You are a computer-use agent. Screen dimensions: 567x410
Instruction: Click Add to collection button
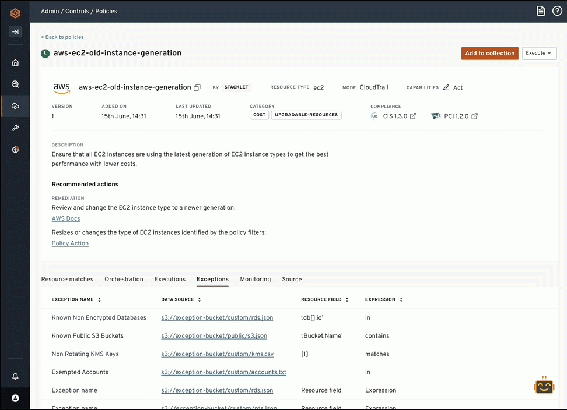(x=489, y=53)
